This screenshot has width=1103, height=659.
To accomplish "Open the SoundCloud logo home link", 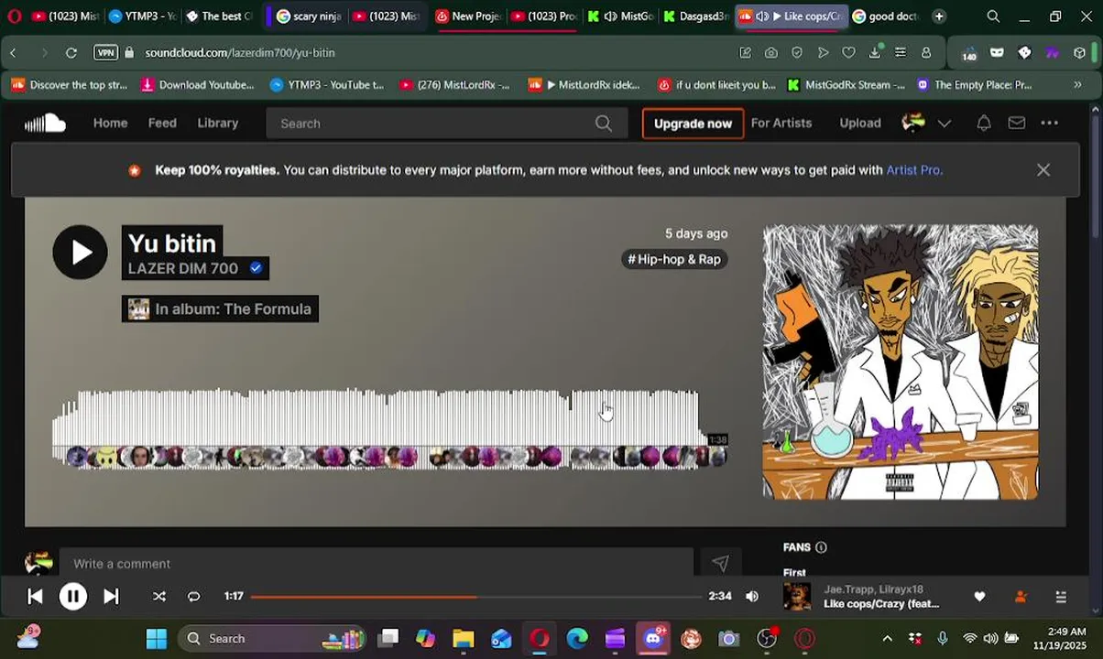I will (x=45, y=123).
